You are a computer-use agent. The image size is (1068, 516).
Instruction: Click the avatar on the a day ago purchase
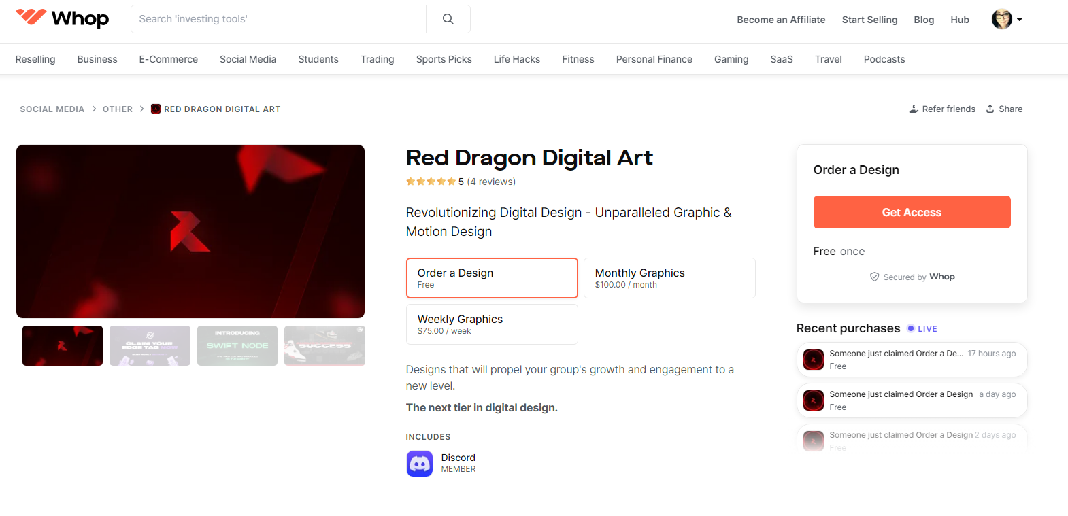[x=814, y=400]
